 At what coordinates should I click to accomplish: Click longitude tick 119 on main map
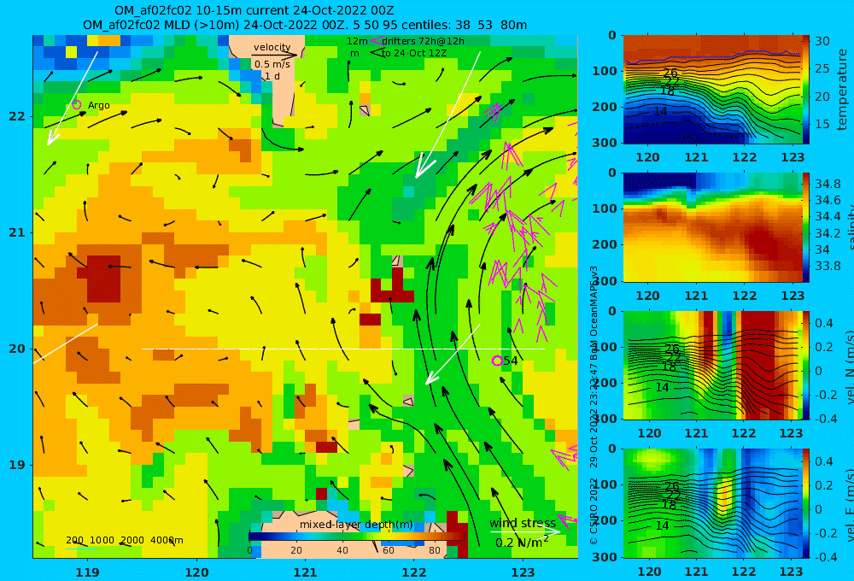87,572
